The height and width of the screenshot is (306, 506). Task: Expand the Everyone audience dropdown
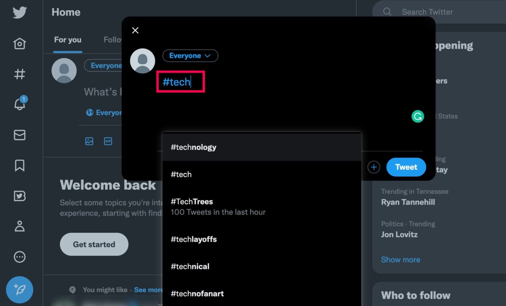click(190, 56)
